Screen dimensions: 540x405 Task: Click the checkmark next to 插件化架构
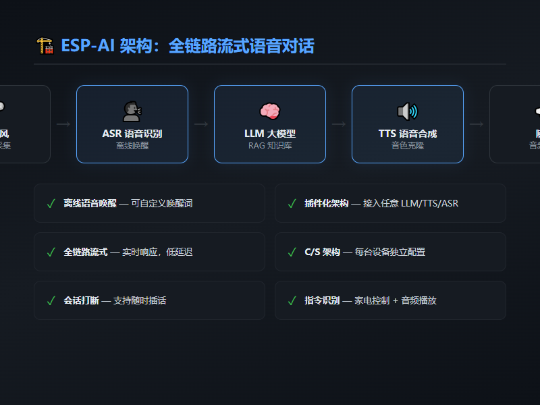coord(292,203)
